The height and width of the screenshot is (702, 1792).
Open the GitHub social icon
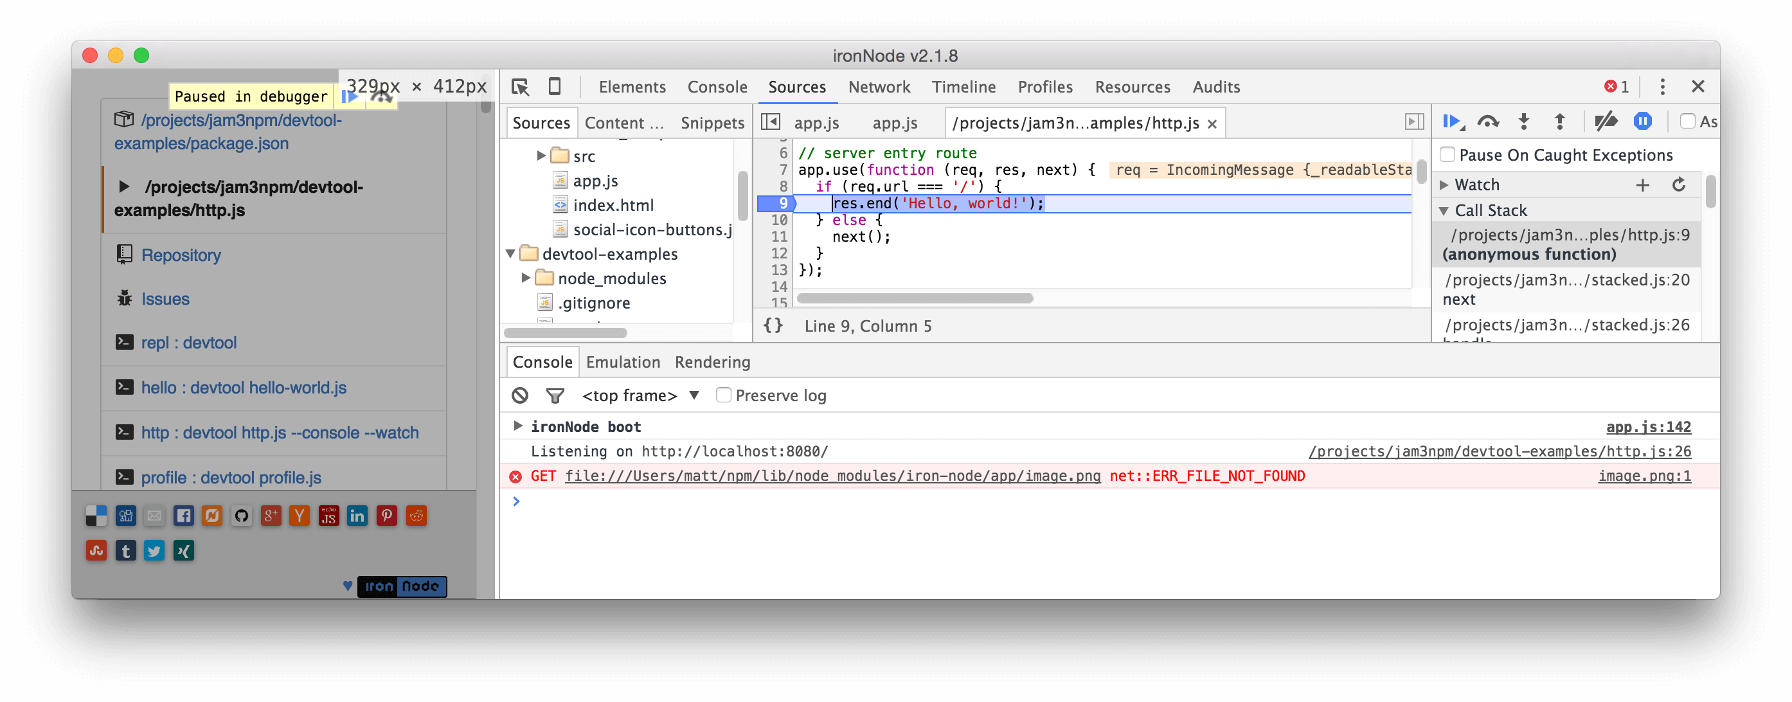pyautogui.click(x=242, y=516)
